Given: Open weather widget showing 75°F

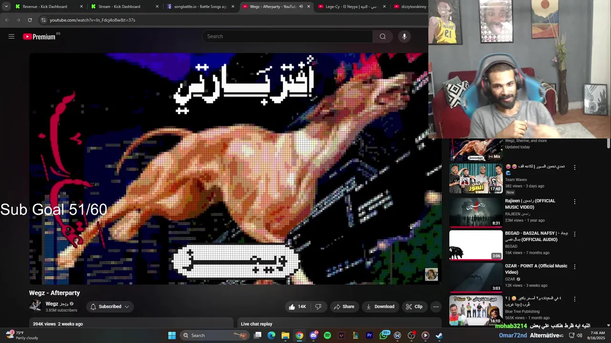Looking at the screenshot, I should tap(22, 335).
